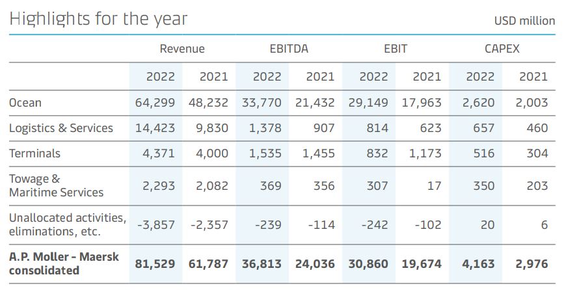Click Unallocated revenue value -2,357
Image resolution: width=566 pixels, height=290 pixels.
[x=209, y=225]
